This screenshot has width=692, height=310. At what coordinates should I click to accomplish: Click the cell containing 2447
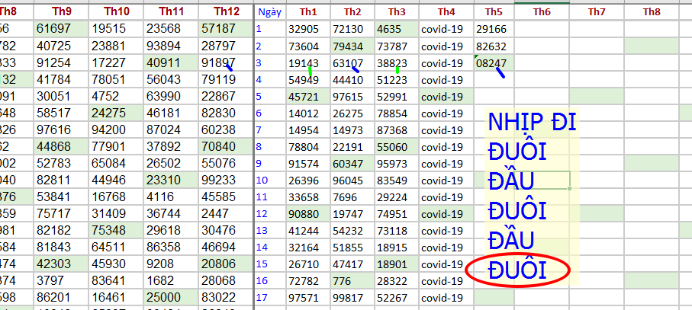pos(226,213)
